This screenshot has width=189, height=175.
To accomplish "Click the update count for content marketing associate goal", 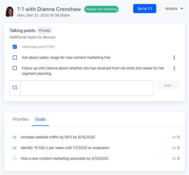I will [176, 158].
